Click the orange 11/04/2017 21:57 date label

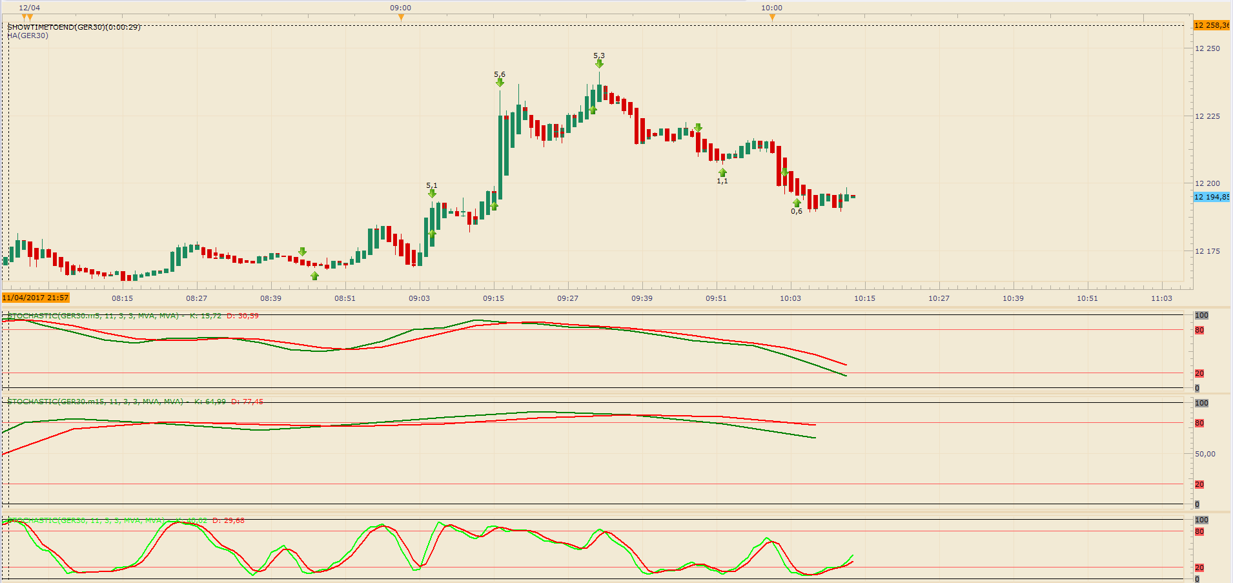[x=36, y=298]
